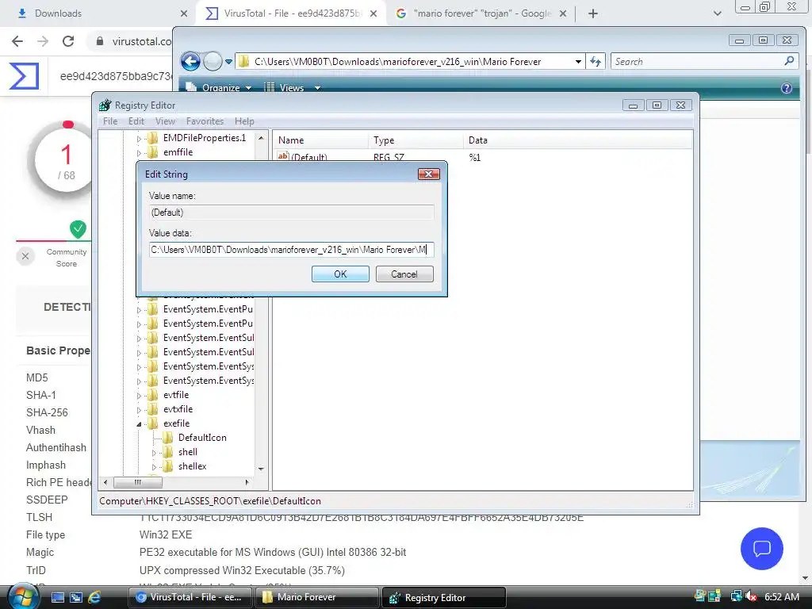Switch to VirusTotal taskbar button
Screen dimensions: 812x609
(190, 598)
